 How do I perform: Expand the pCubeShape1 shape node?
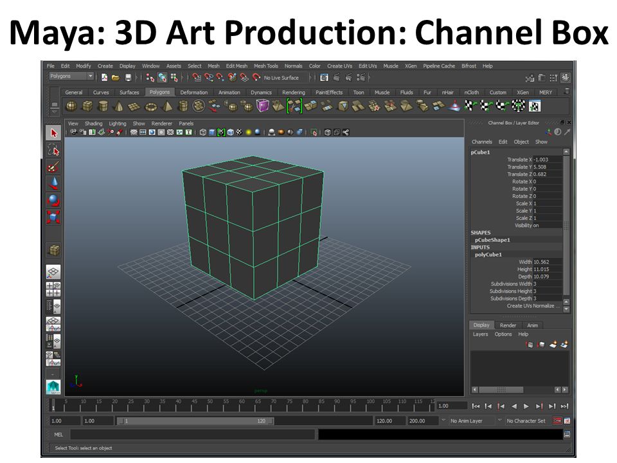[492, 240]
